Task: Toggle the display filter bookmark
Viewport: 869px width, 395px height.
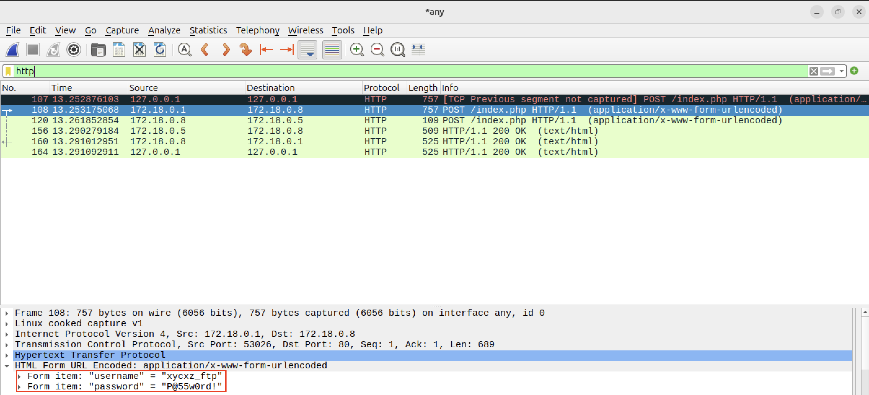Action: (x=8, y=71)
